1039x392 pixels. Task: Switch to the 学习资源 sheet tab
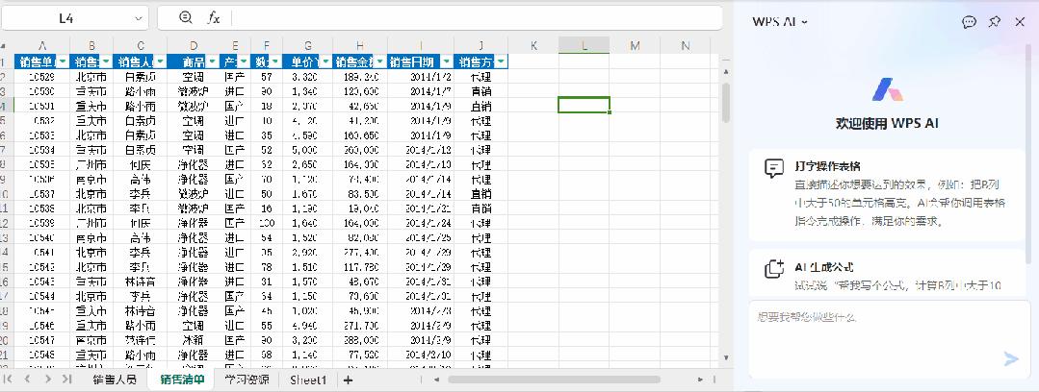246,380
